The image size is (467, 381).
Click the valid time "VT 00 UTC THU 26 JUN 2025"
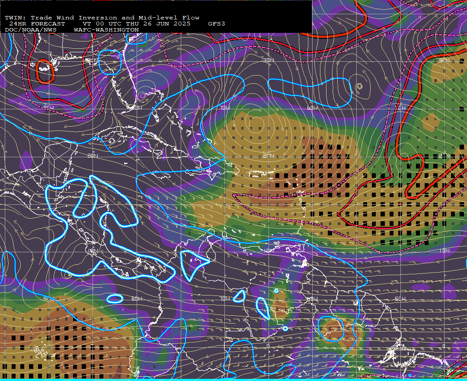pos(136,24)
